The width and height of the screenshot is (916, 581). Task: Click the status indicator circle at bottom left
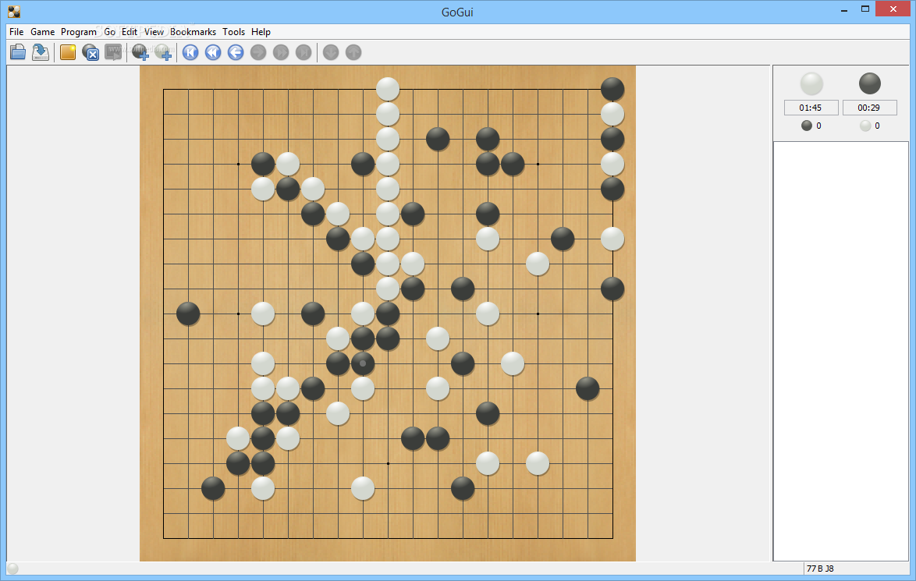click(x=12, y=569)
